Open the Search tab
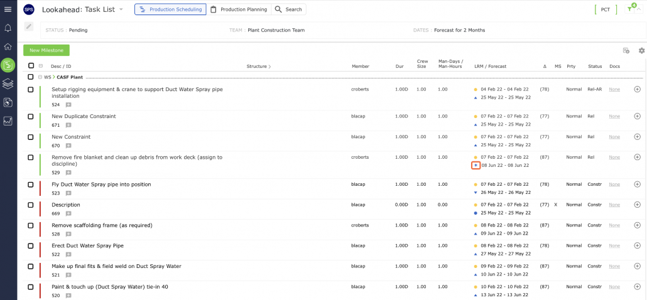The width and height of the screenshot is (647, 300). tap(288, 9)
